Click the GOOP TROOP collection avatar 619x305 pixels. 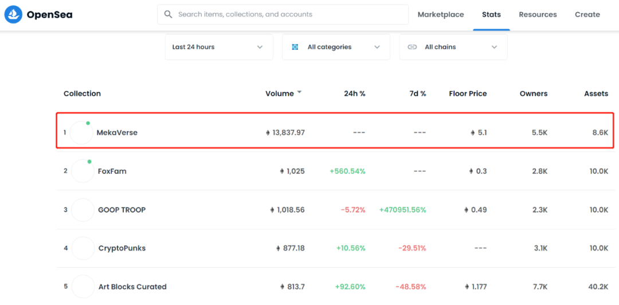coord(83,210)
